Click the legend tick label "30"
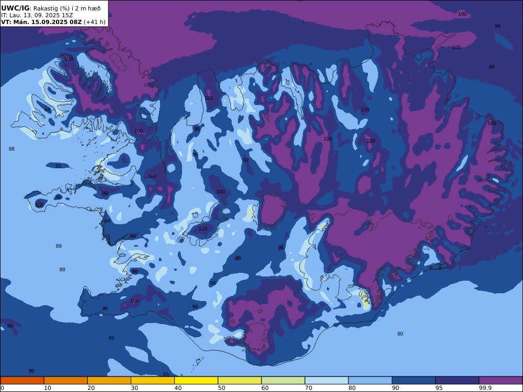 point(135,388)
